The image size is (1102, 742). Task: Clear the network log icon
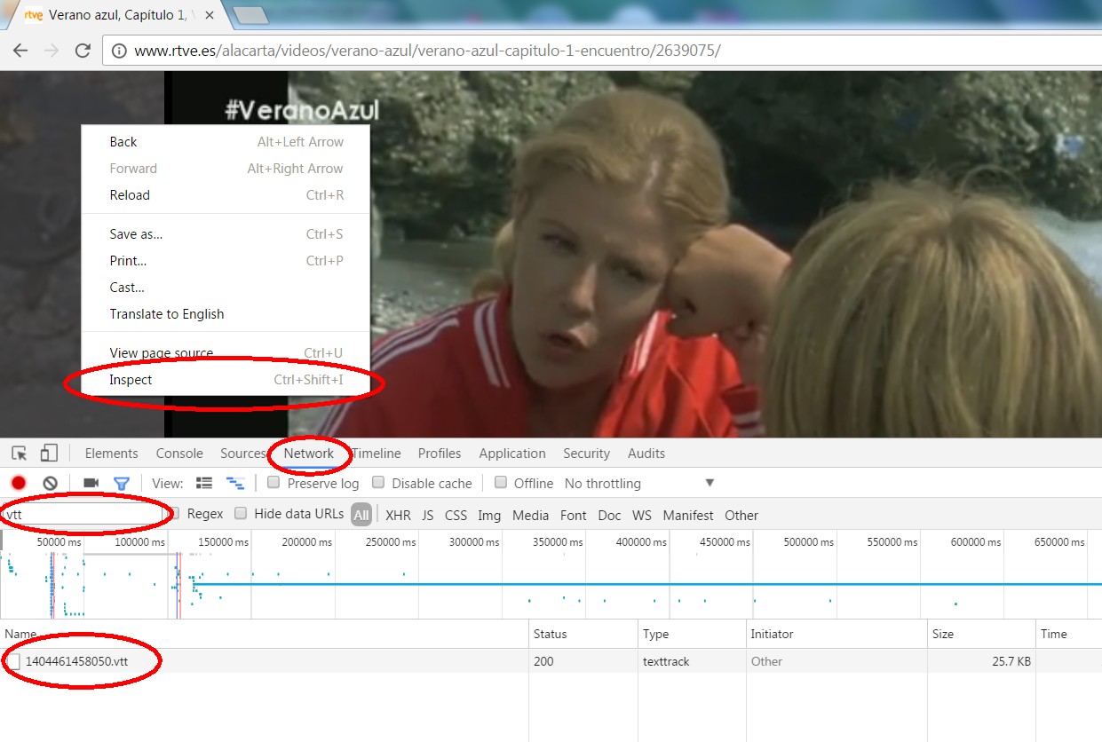(x=51, y=484)
